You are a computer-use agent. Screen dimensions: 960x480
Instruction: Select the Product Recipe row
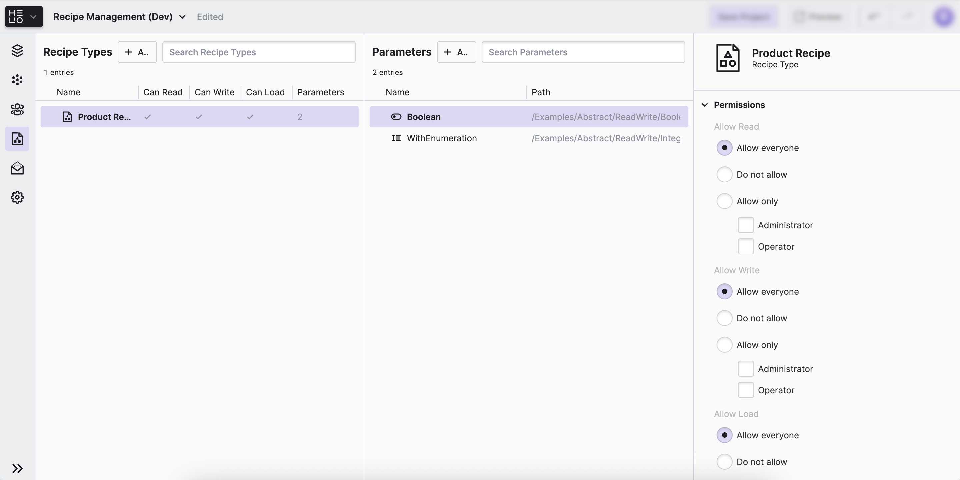[x=104, y=117]
